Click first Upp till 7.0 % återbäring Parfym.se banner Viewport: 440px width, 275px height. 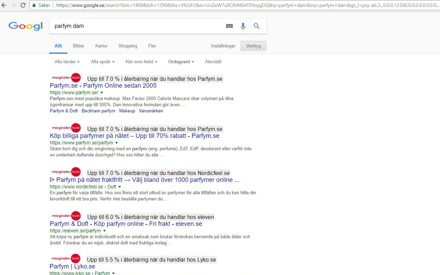click(155, 79)
